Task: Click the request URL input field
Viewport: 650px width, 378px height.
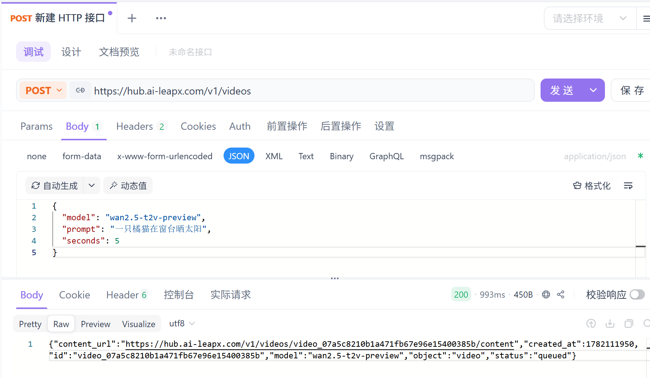Action: [313, 91]
